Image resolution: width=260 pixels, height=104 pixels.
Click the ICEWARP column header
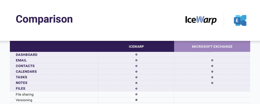(x=136, y=47)
